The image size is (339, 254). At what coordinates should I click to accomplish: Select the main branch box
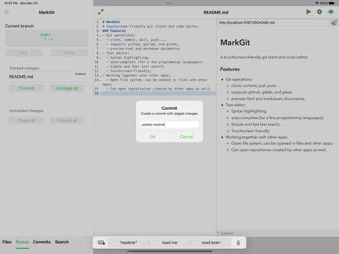[47, 38]
